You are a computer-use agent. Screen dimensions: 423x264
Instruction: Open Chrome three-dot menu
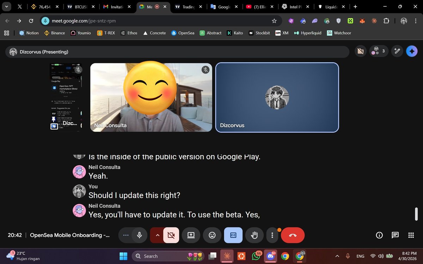(x=415, y=21)
